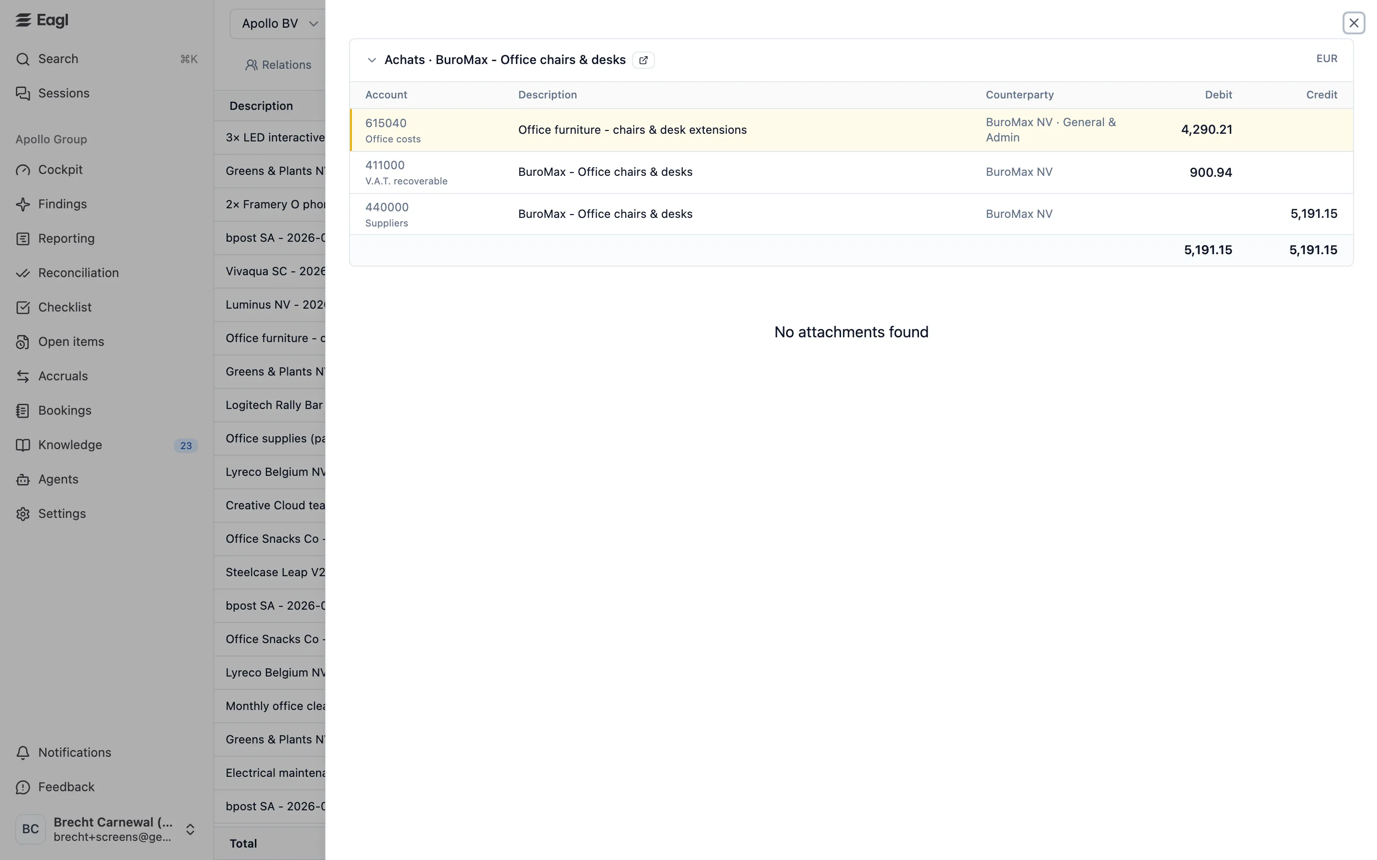Open booking in new window icon
The width and height of the screenshot is (1377, 860).
point(643,60)
